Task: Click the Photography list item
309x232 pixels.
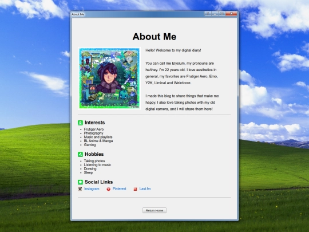Action: 93,133
